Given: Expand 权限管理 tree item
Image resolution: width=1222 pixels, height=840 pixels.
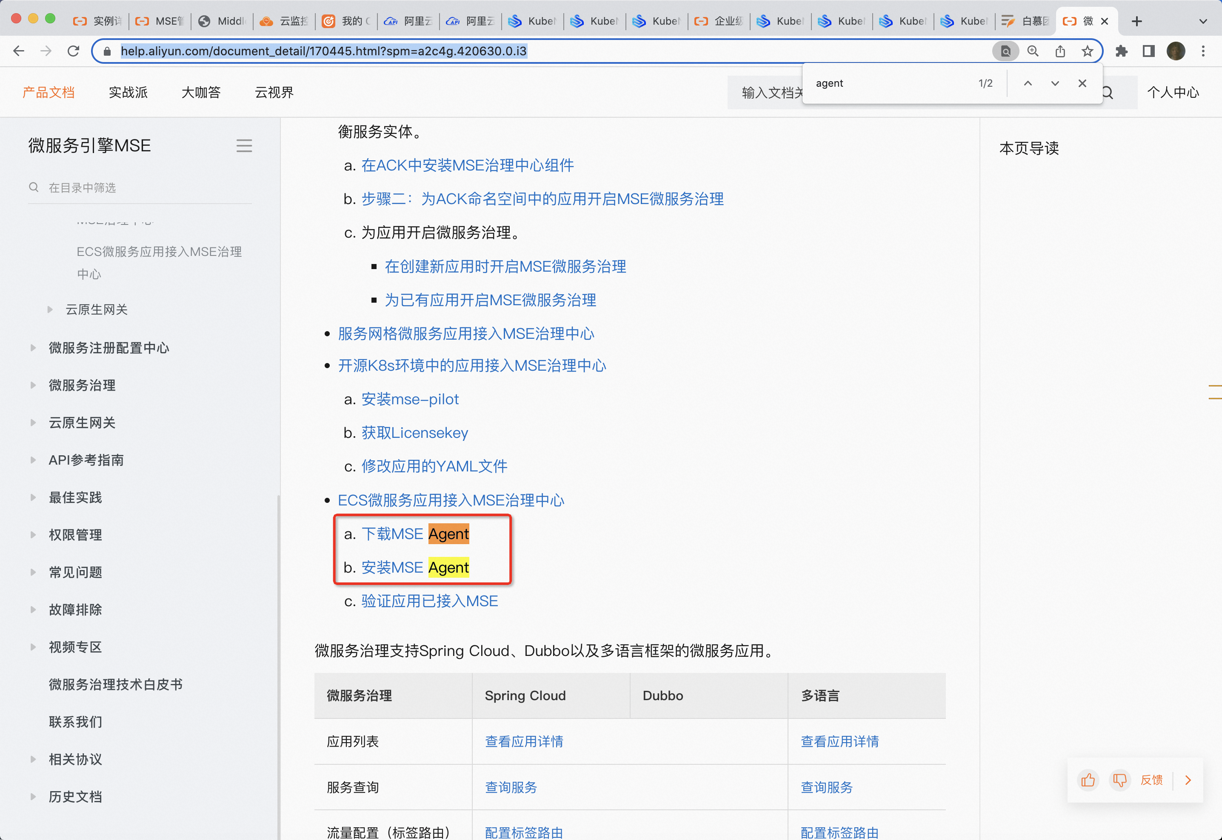Looking at the screenshot, I should 33,535.
